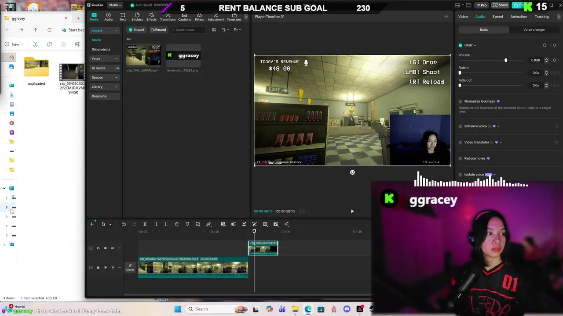This screenshot has width=563, height=316.
Task: Expand the Yours section
Action: coord(117,59)
